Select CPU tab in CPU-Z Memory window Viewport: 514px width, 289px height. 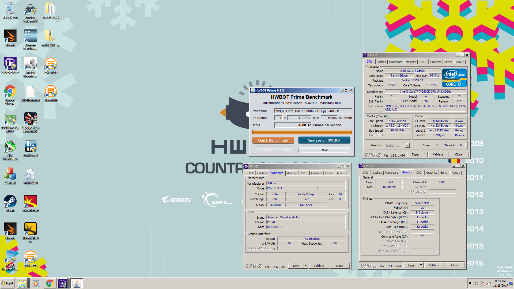coord(365,173)
